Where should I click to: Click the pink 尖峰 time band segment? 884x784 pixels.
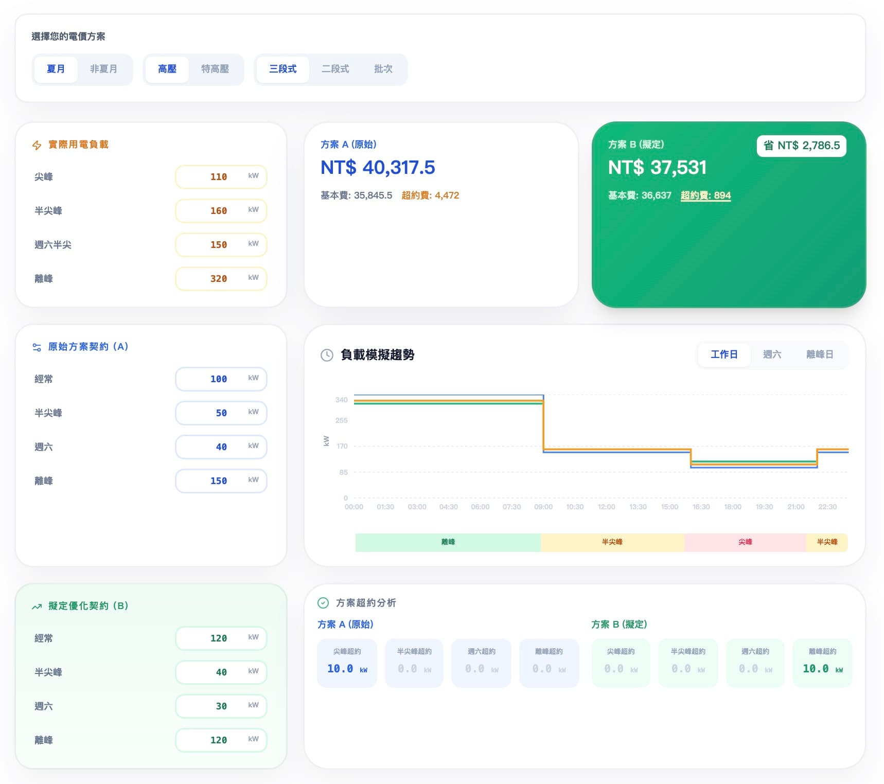(745, 542)
